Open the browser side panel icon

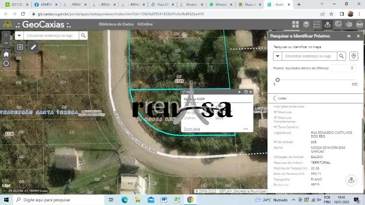click(342, 14)
